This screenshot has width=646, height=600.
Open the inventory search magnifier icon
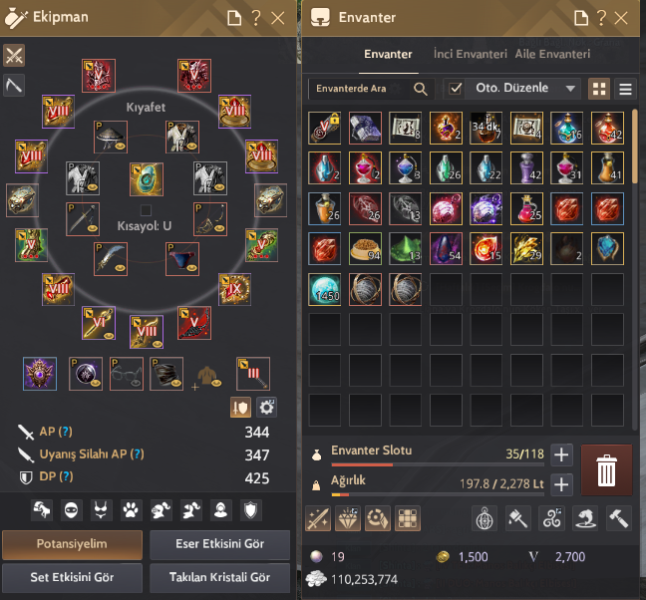(x=421, y=89)
